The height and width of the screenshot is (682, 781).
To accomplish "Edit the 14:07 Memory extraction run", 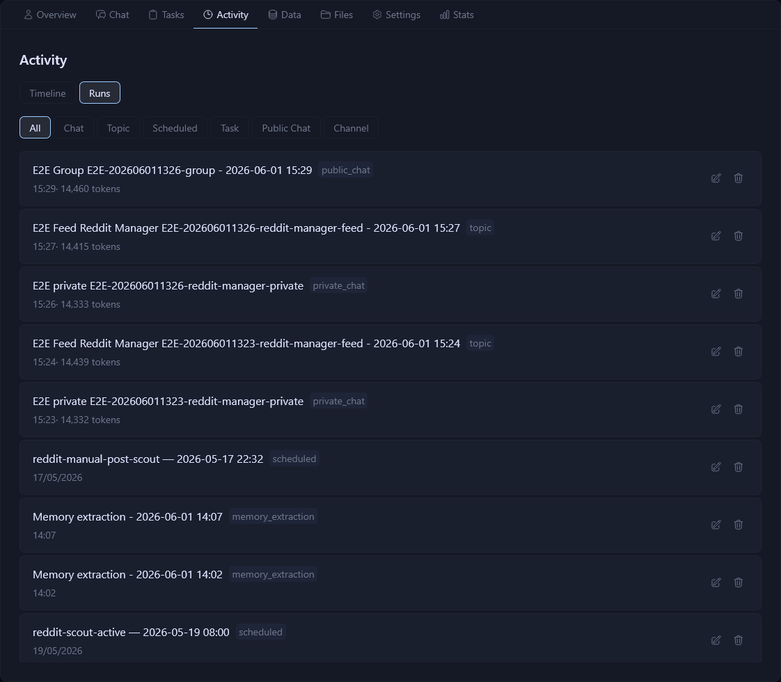I will (716, 525).
